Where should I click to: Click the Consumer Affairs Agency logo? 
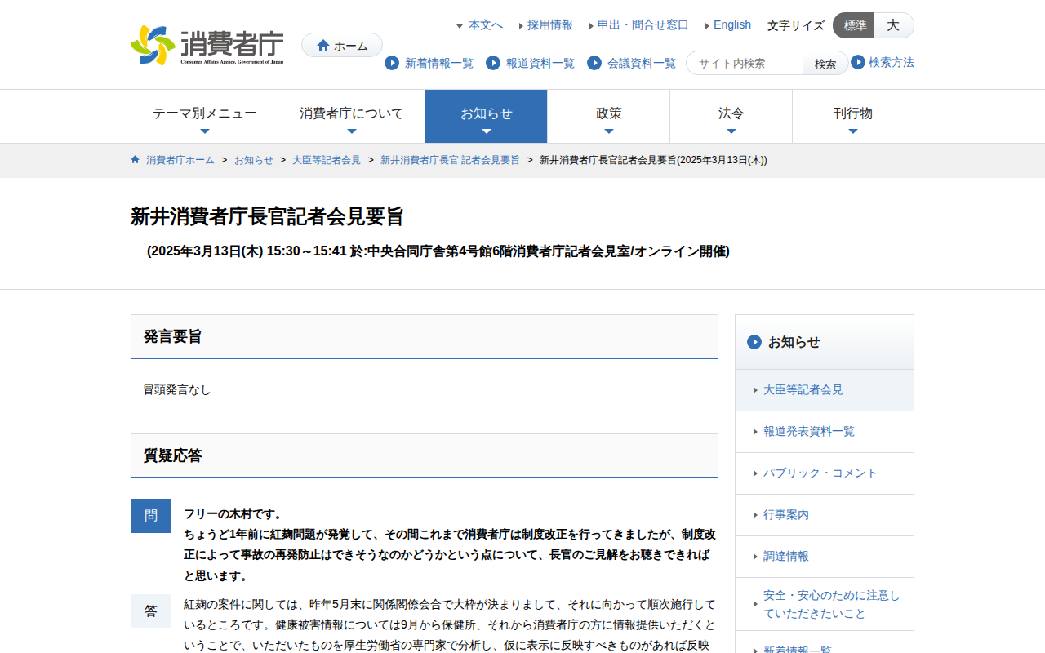[207, 46]
